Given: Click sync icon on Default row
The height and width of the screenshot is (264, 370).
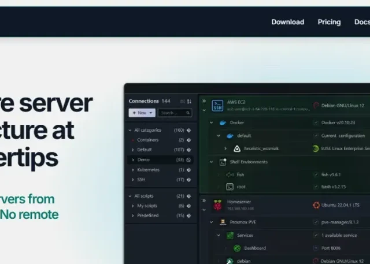Looking at the screenshot, I should coord(189,150).
